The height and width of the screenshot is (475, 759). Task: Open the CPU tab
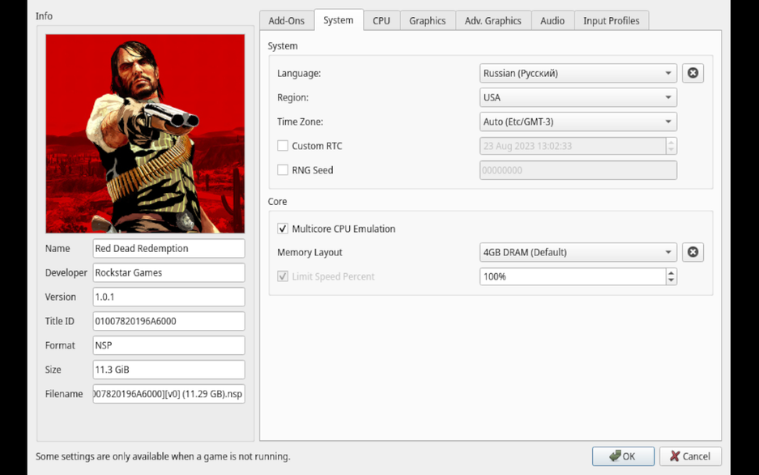(382, 21)
